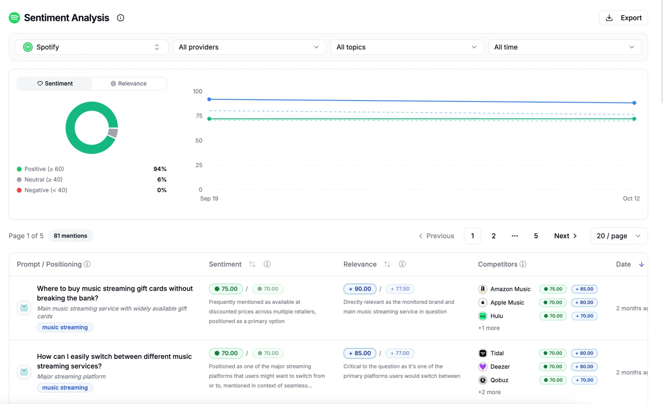This screenshot has width=663, height=404.
Task: Expand +2 more competitors
Action: click(x=489, y=392)
